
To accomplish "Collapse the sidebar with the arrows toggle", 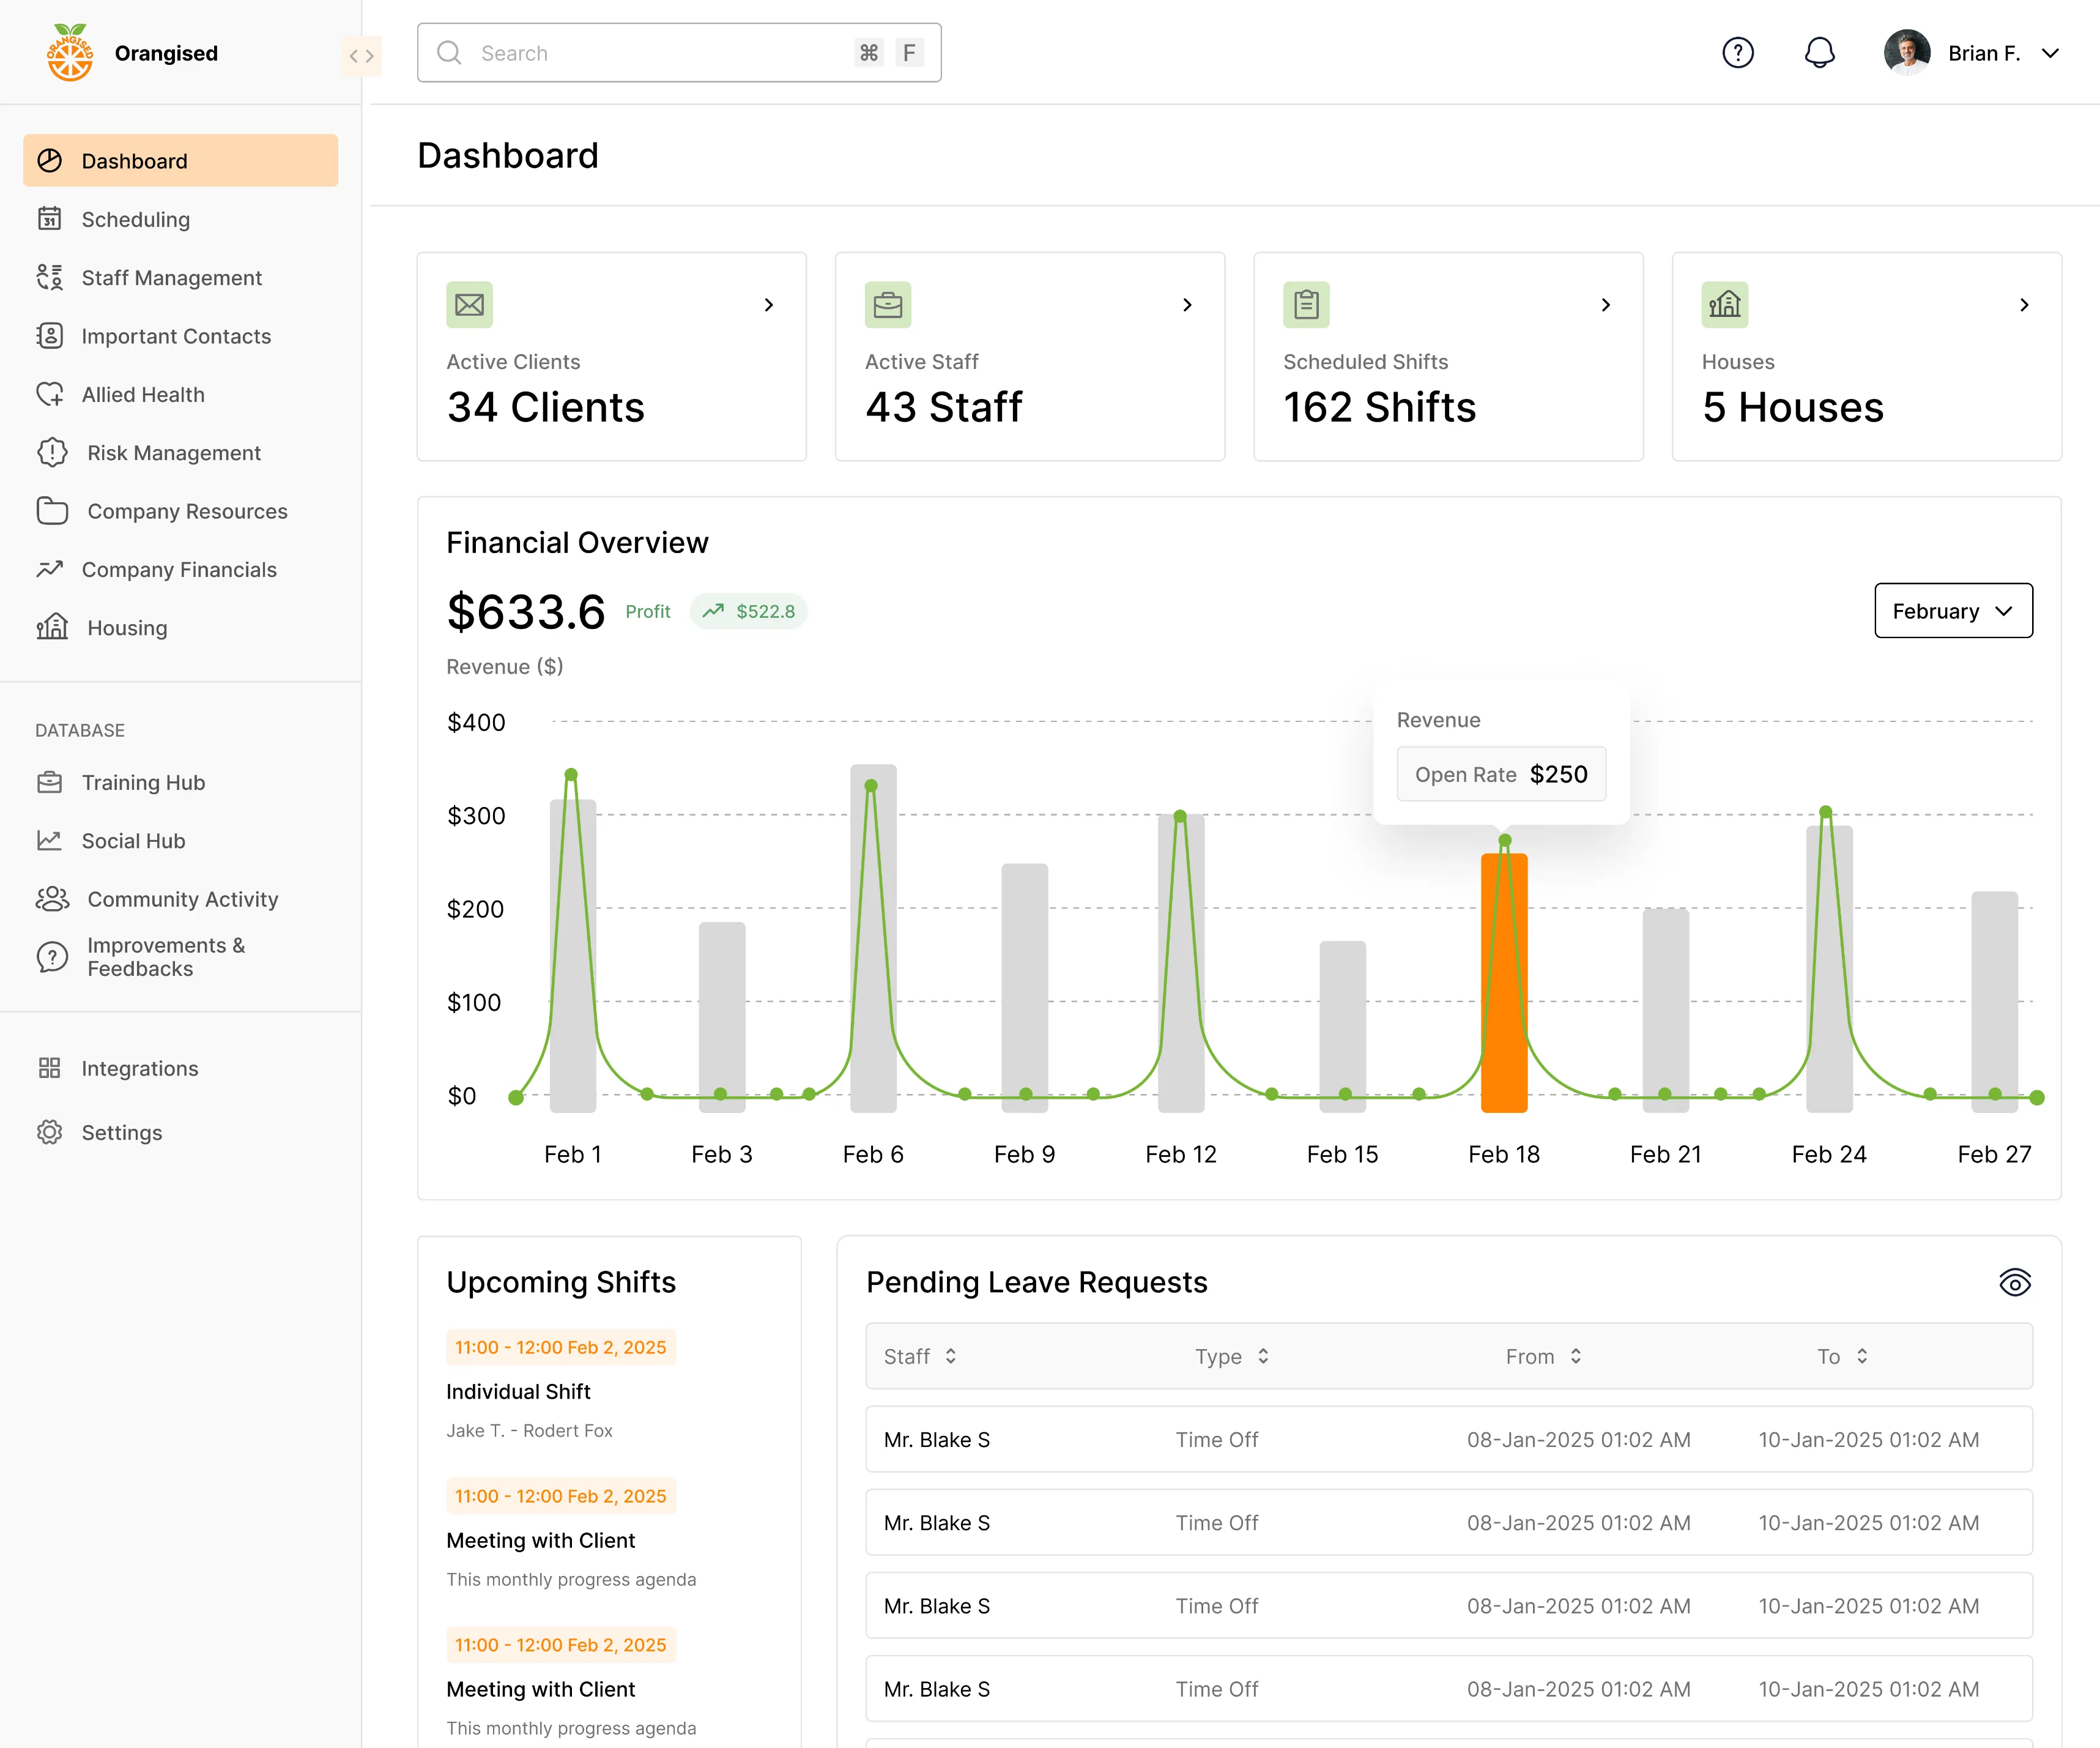I will (x=362, y=56).
